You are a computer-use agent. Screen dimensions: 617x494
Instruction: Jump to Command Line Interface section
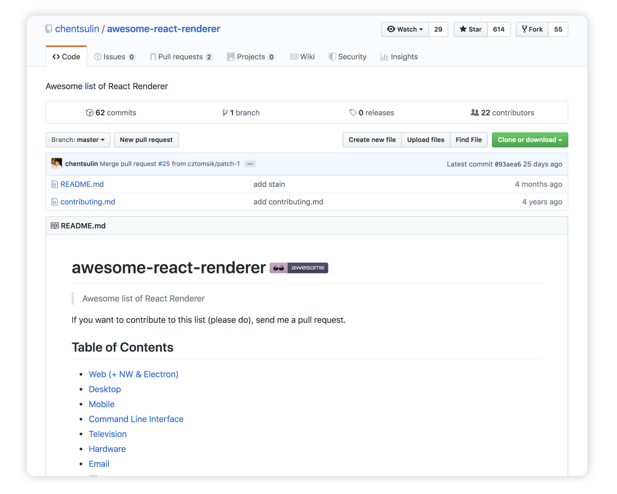coord(136,419)
